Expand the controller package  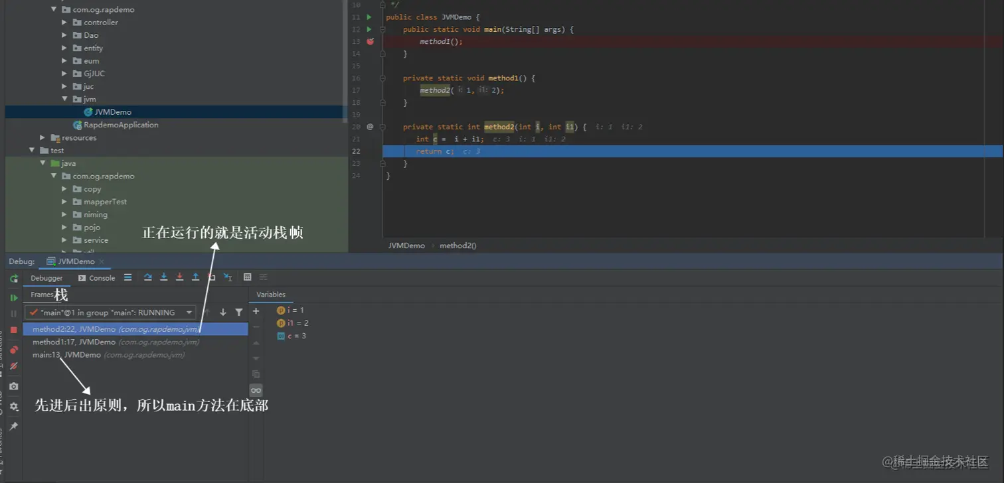tap(65, 22)
